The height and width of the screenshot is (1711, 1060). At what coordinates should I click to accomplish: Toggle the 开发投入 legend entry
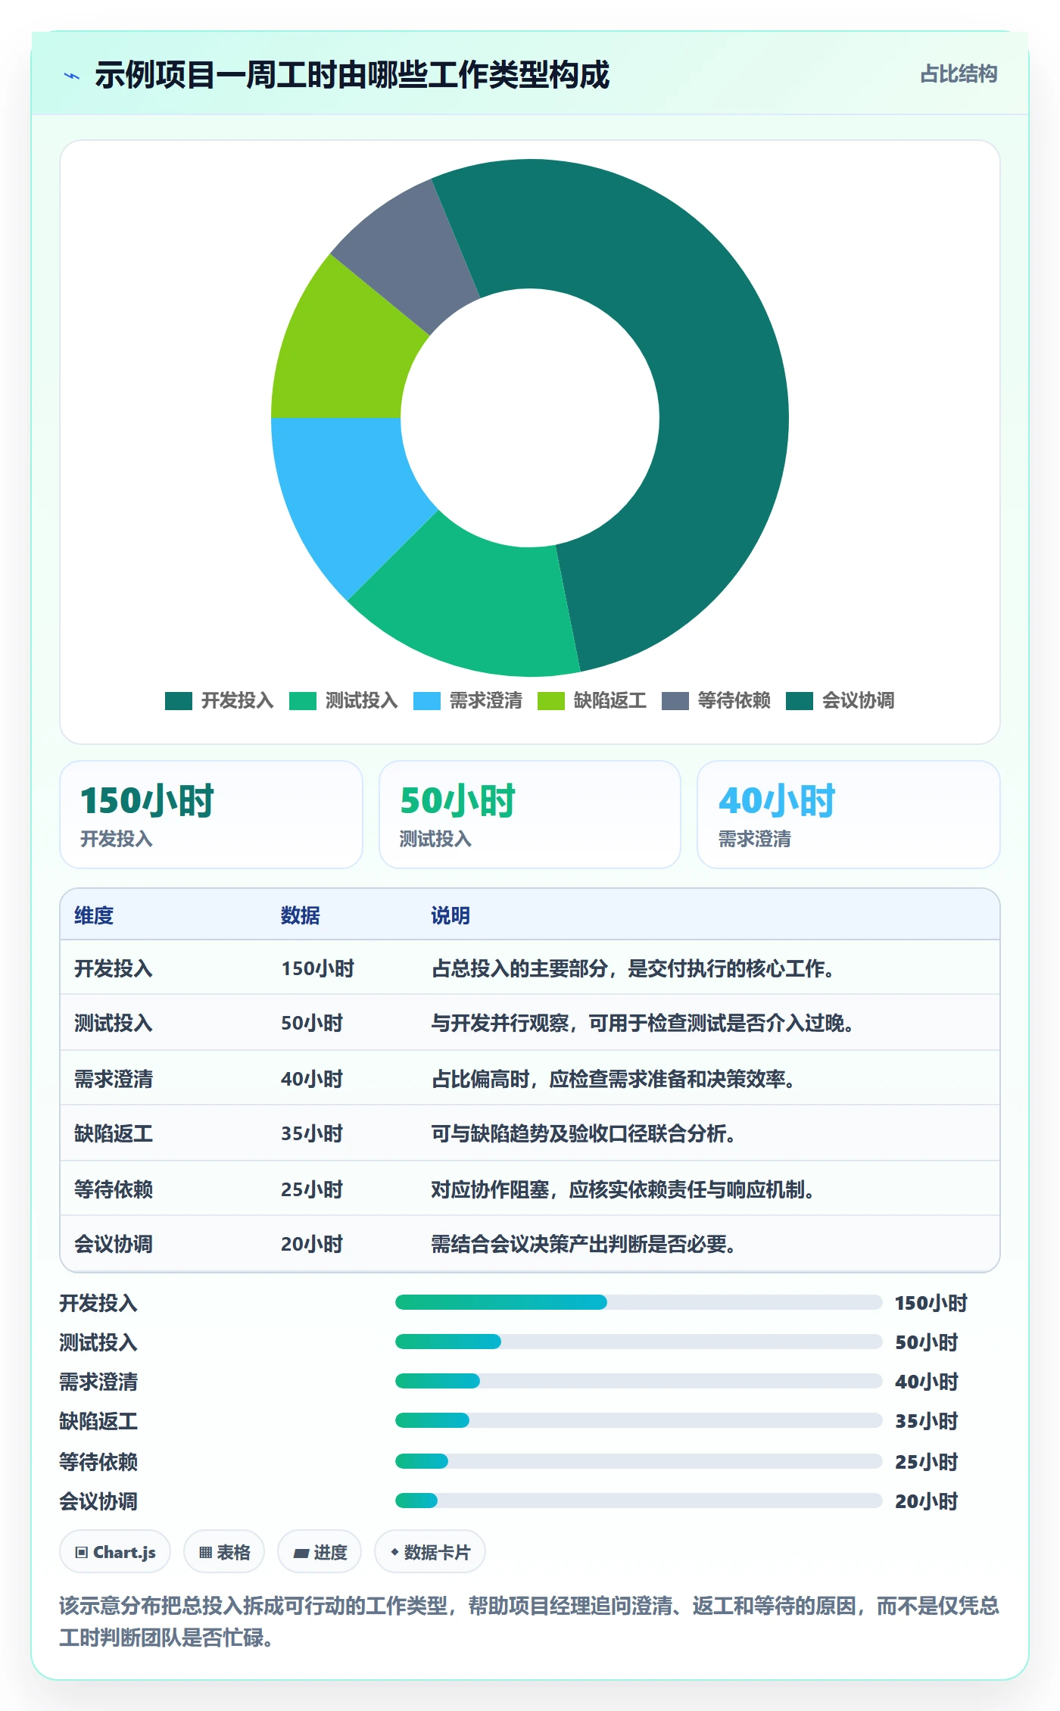pyautogui.click(x=219, y=701)
